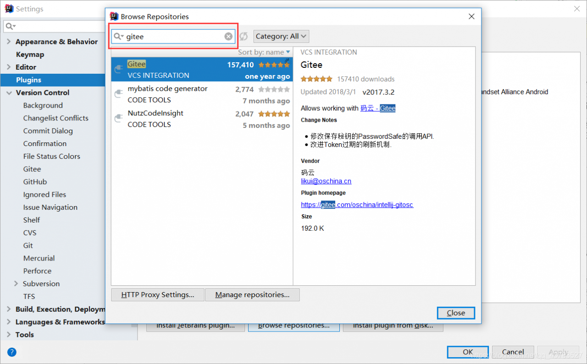Collapse the Version Control node
The image size is (587, 364).
[9, 92]
